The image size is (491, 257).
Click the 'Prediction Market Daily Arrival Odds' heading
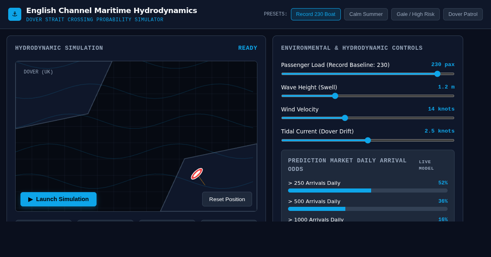pos(347,165)
